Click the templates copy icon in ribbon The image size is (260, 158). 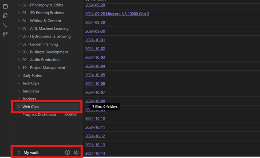pos(5,16)
